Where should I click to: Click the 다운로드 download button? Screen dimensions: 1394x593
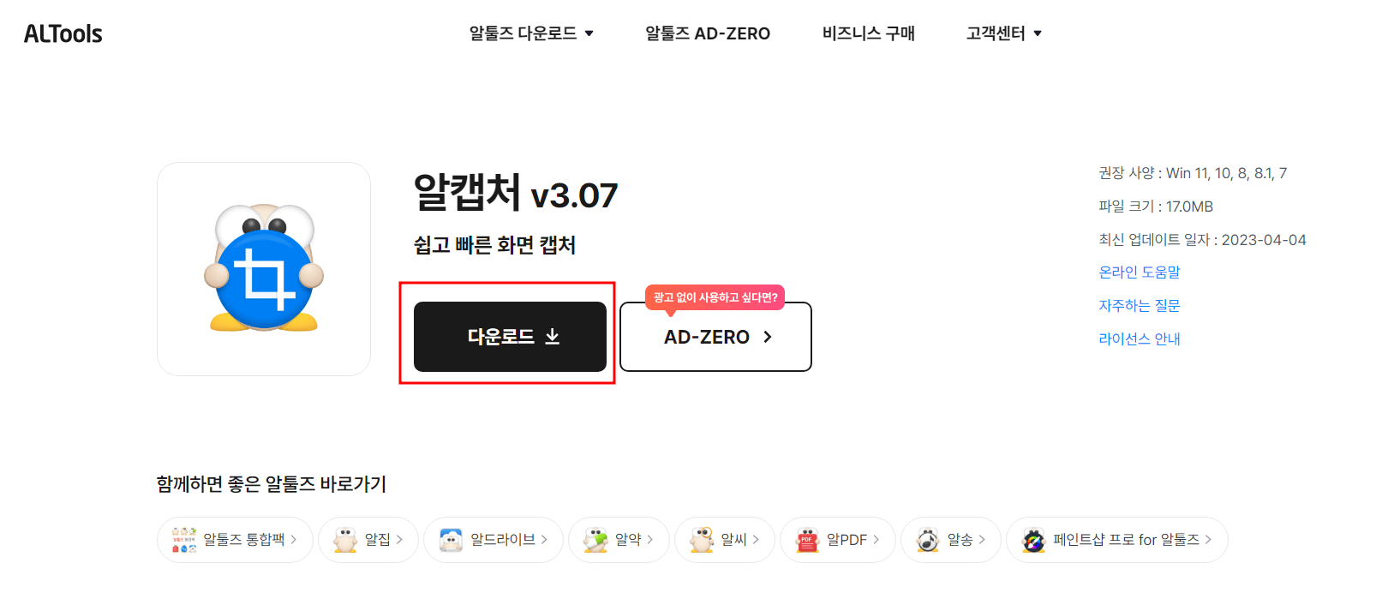point(510,336)
